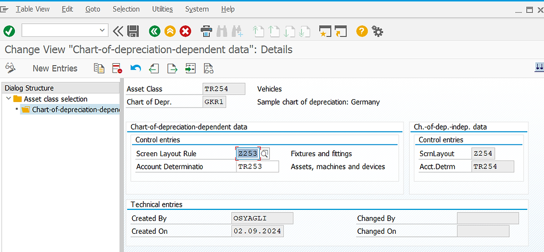The height and width of the screenshot is (252, 544).
Task: Click the Save floppy disk icon
Action: pos(133,32)
